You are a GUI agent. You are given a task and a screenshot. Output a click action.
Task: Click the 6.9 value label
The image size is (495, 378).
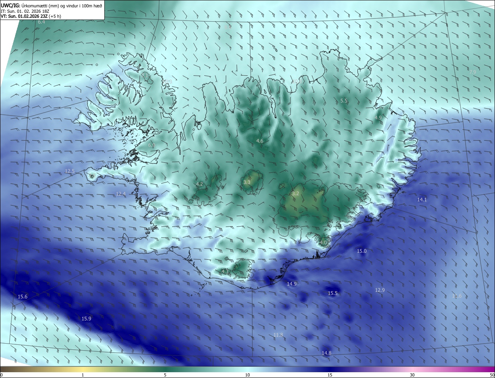[152, 145]
